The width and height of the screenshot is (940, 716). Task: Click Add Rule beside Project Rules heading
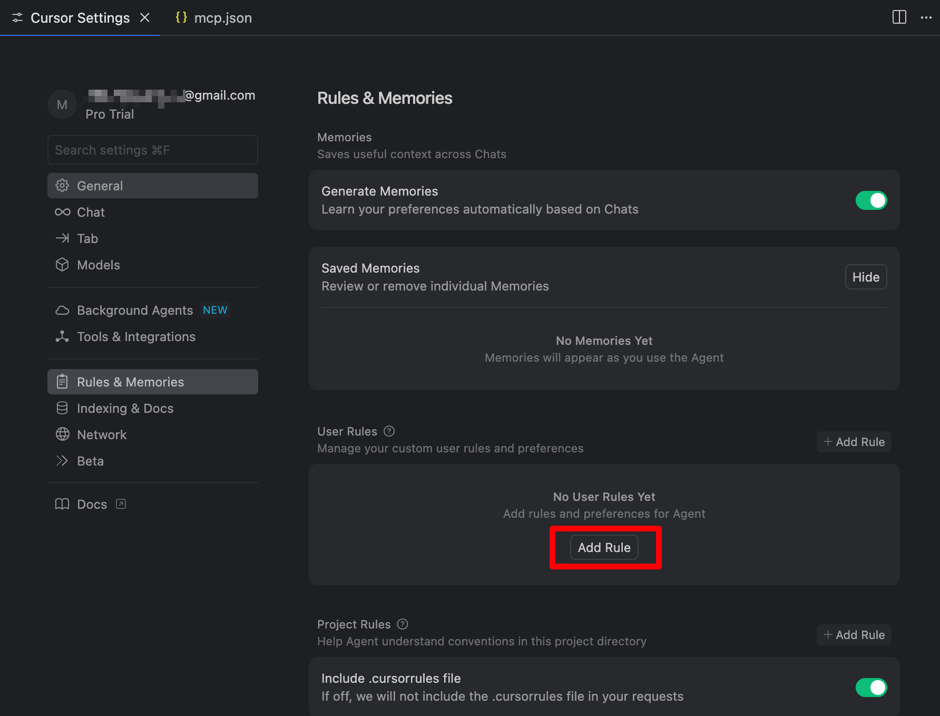point(854,635)
